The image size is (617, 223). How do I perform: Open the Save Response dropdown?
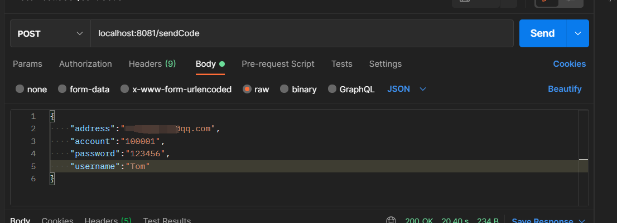pyautogui.click(x=548, y=221)
